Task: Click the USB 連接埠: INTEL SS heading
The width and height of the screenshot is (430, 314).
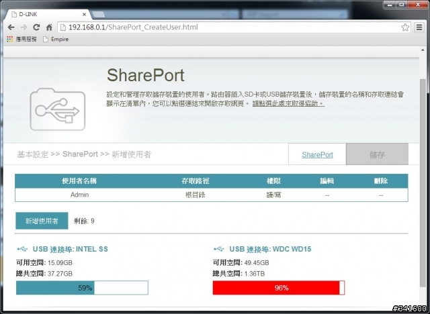Action: pos(70,249)
